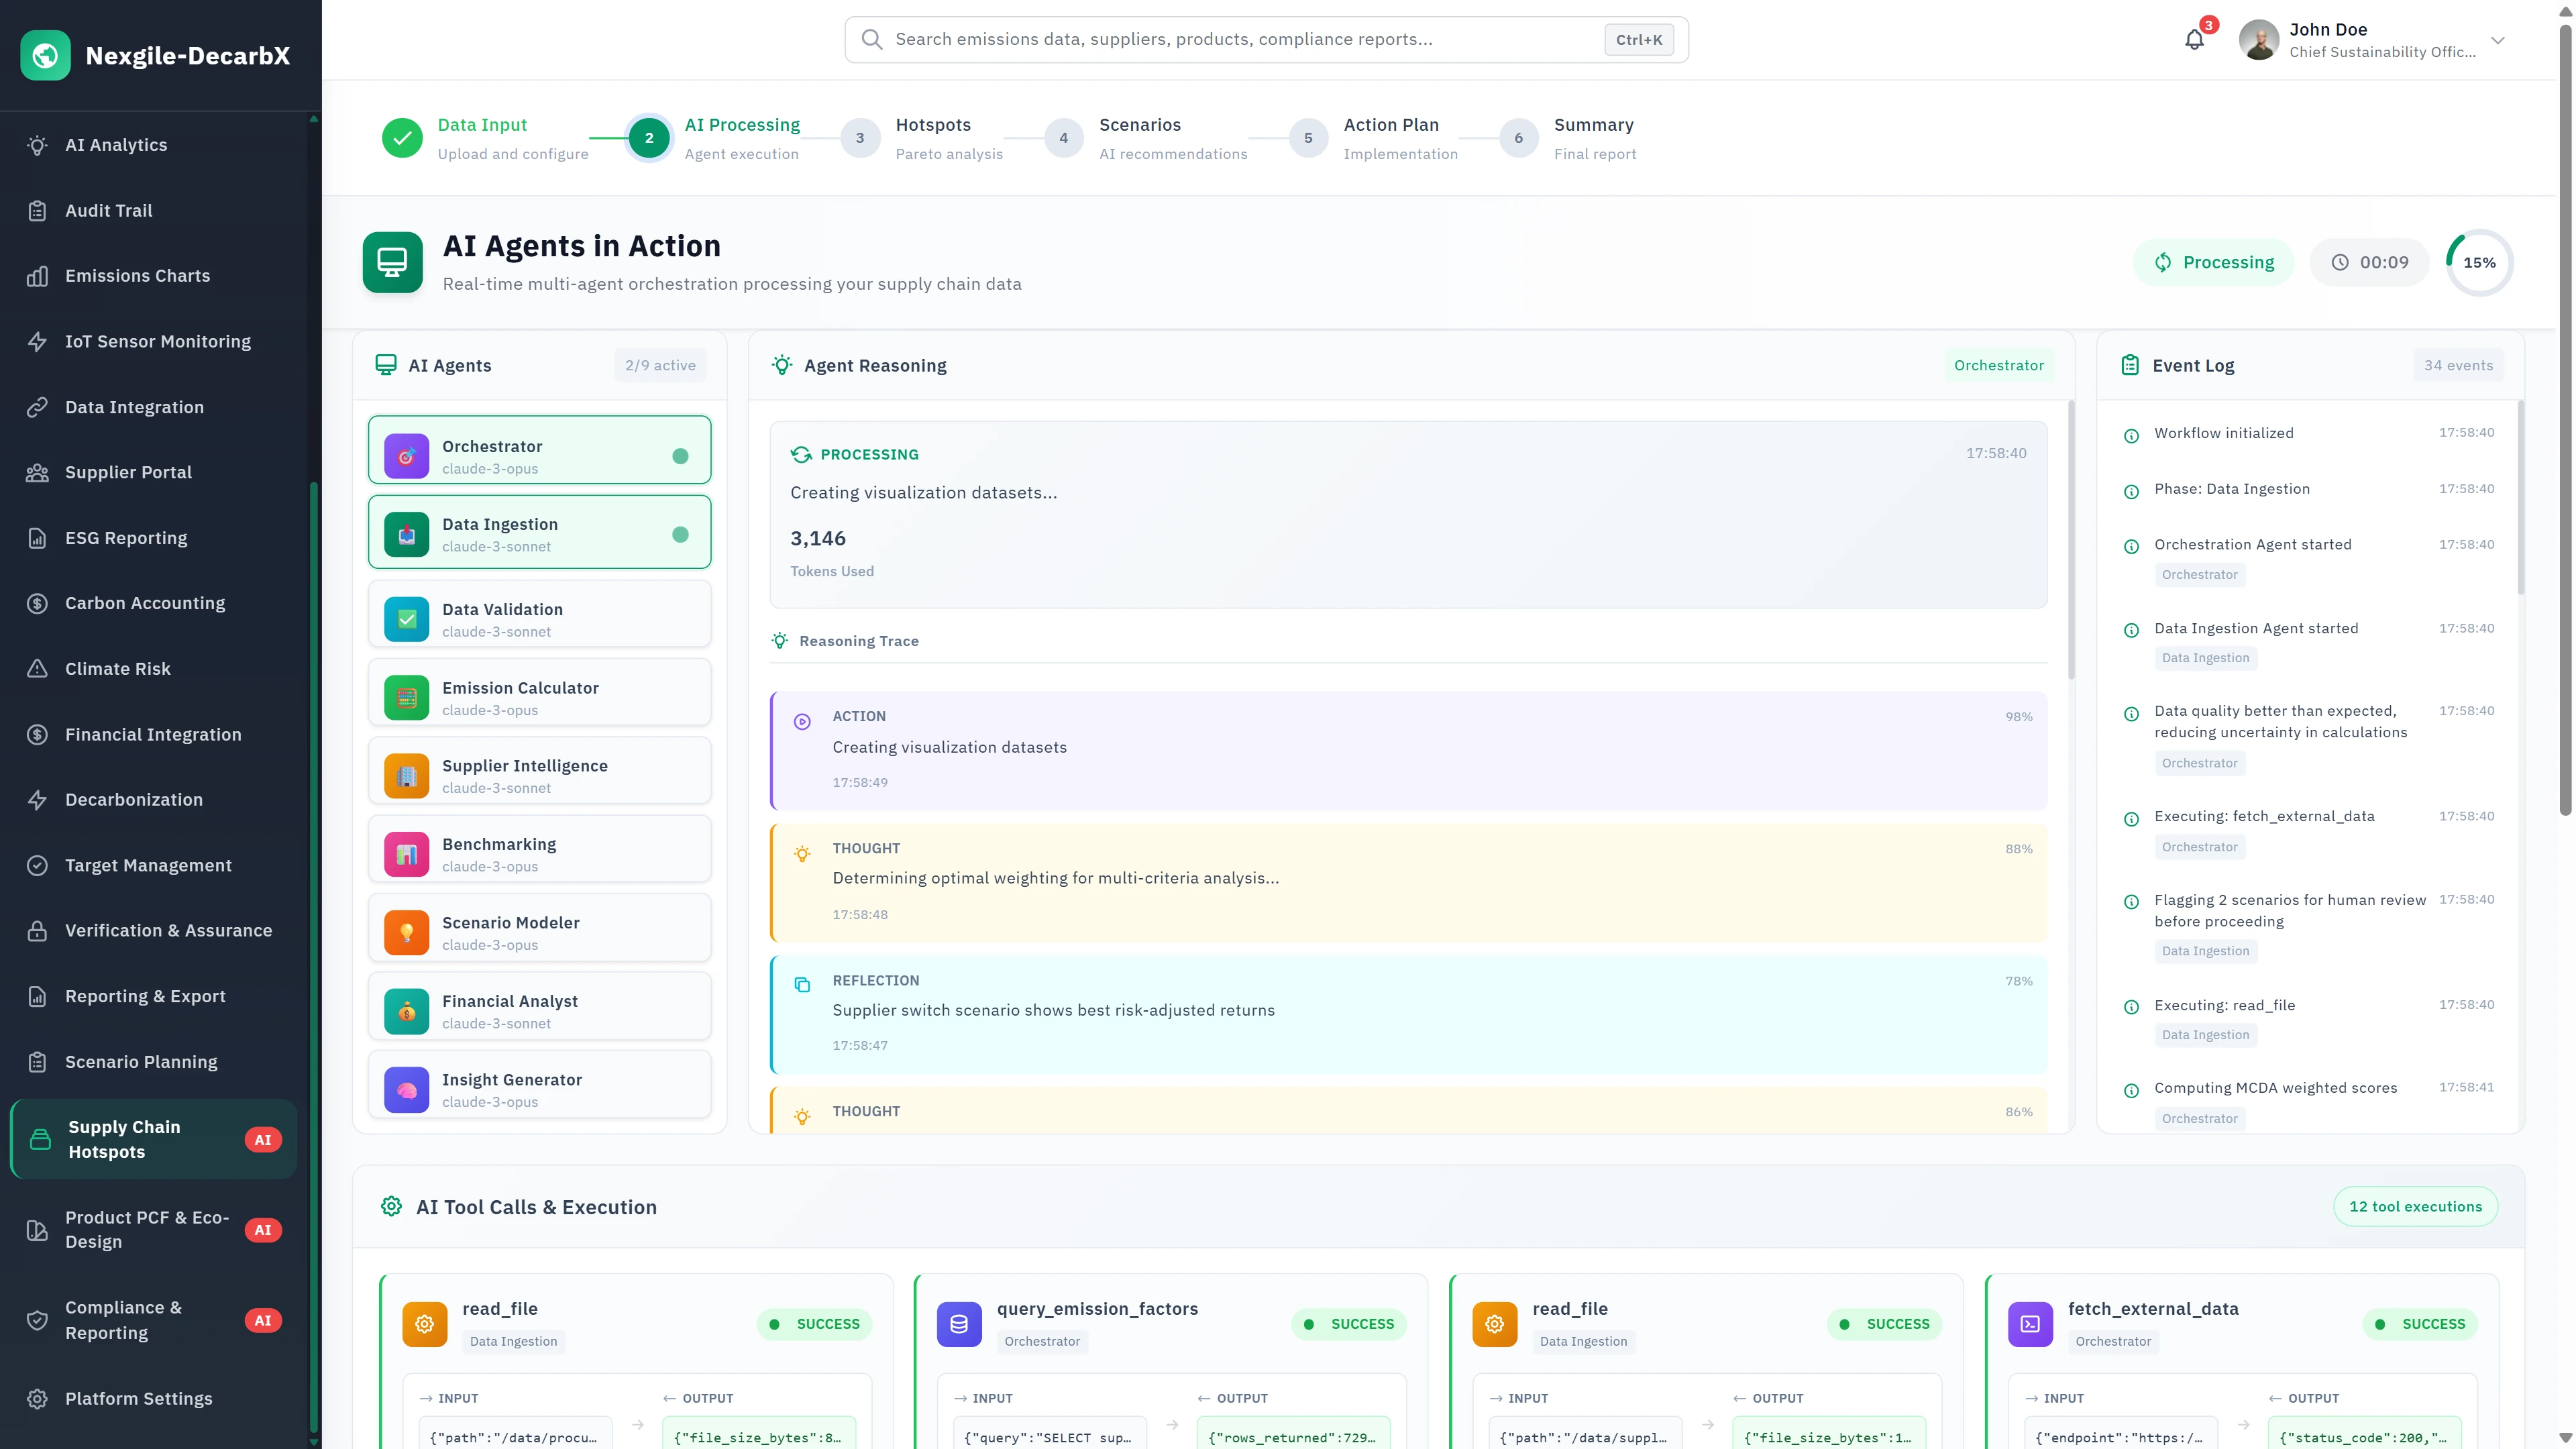Click the Climate Risk warning icon
This screenshot has height=1449, width=2576.
pos(37,668)
